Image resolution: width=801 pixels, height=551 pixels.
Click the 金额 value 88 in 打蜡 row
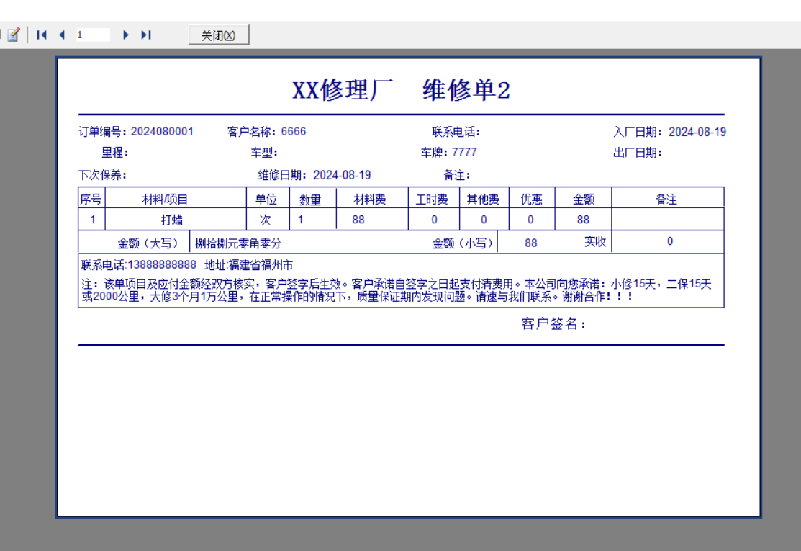583,220
